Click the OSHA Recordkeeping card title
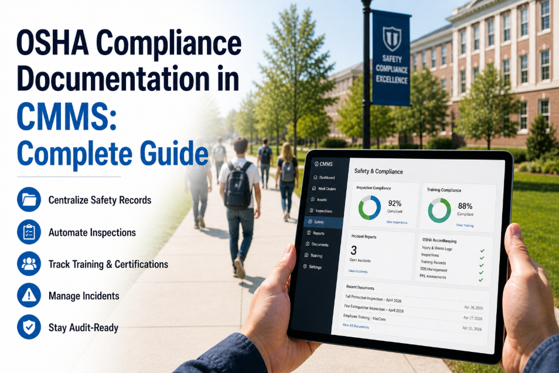 click(439, 240)
